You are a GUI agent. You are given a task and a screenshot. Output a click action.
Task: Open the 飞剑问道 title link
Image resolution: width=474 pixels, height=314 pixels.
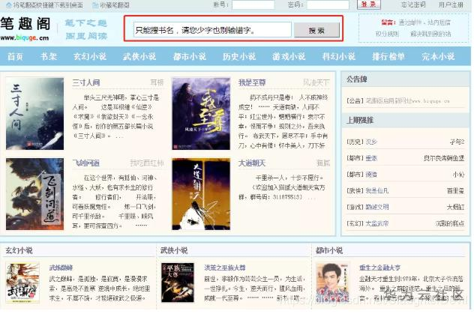coord(86,163)
